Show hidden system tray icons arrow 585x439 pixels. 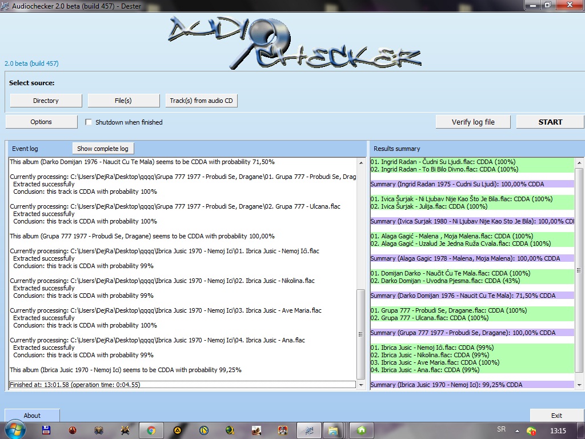pos(517,431)
